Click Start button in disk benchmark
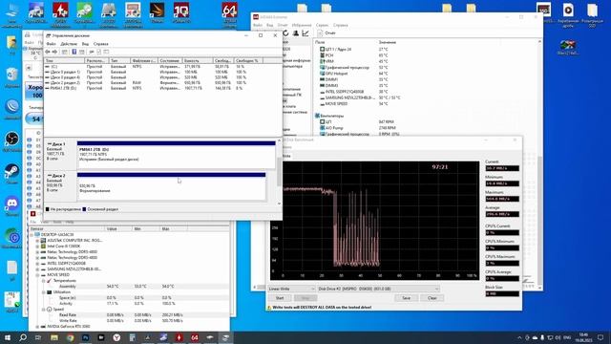The height and width of the screenshot is (344, 611). (x=280, y=298)
